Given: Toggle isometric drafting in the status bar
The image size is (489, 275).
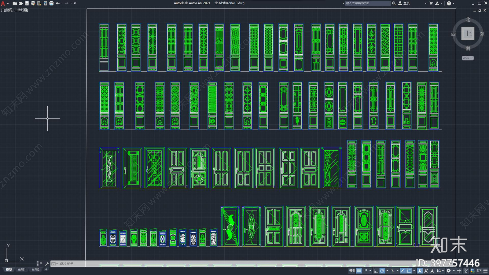Looking at the screenshot, I should tap(392, 271).
